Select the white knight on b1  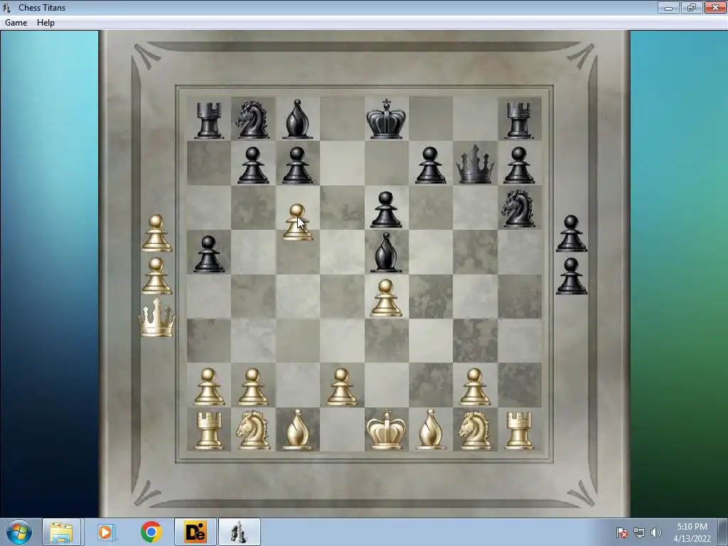[252, 430]
